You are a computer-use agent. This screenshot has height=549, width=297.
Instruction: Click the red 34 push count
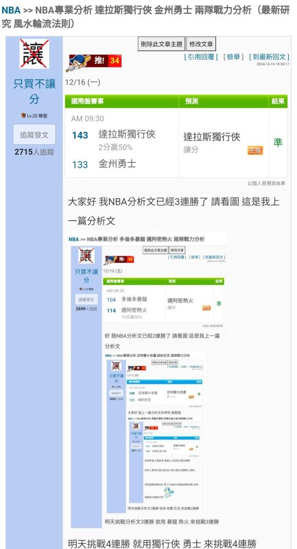(115, 60)
